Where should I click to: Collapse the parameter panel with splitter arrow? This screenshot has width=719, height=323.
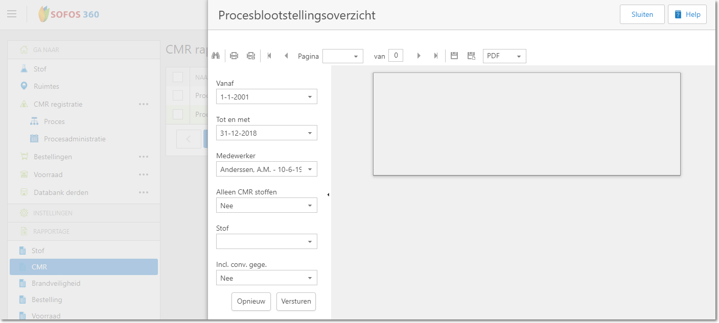coord(328,194)
